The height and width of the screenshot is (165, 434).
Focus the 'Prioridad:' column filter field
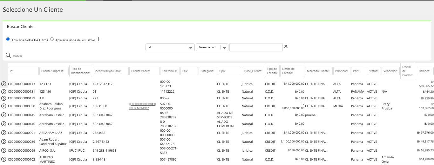[342, 71]
